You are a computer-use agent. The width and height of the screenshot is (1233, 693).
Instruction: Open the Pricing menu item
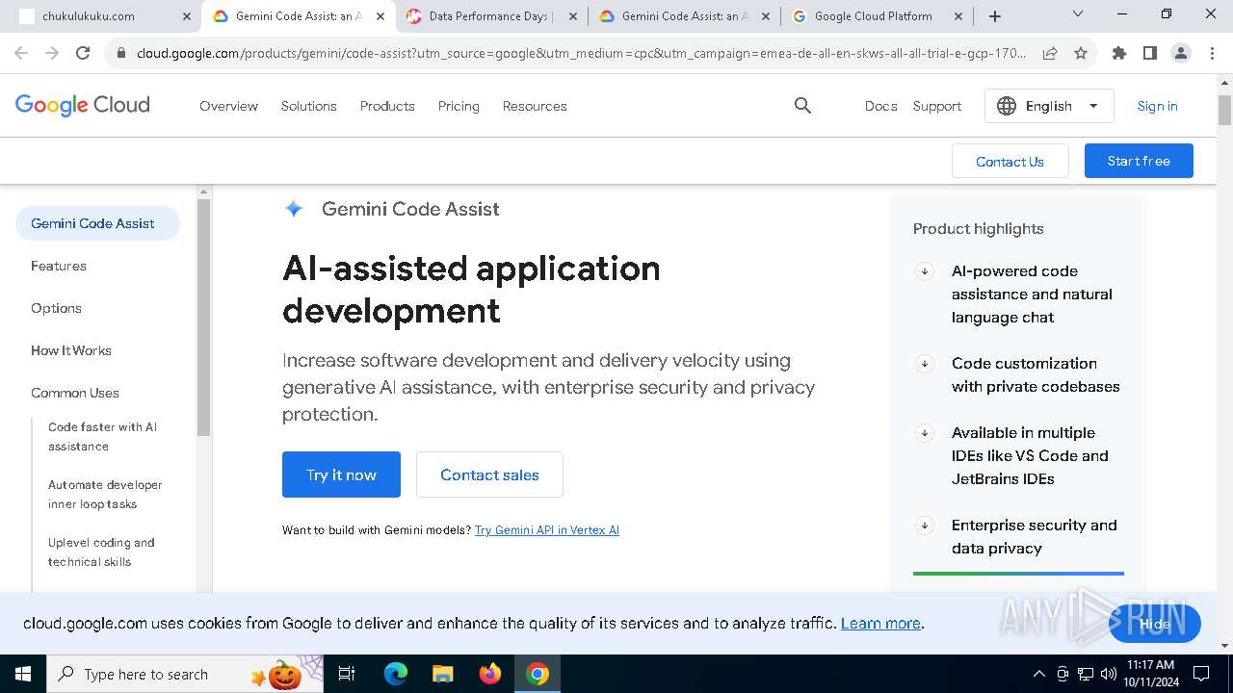click(459, 106)
